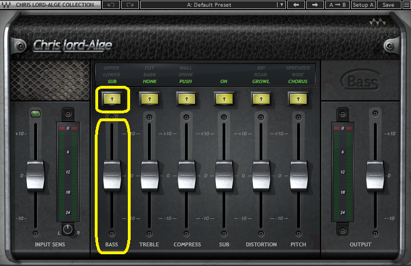This screenshot has width=411, height=266.
Task: Click the Waves logo in the title bar
Action: click(x=7, y=5)
